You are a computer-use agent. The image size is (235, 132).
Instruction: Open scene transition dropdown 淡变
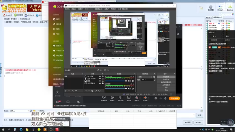click(145, 77)
